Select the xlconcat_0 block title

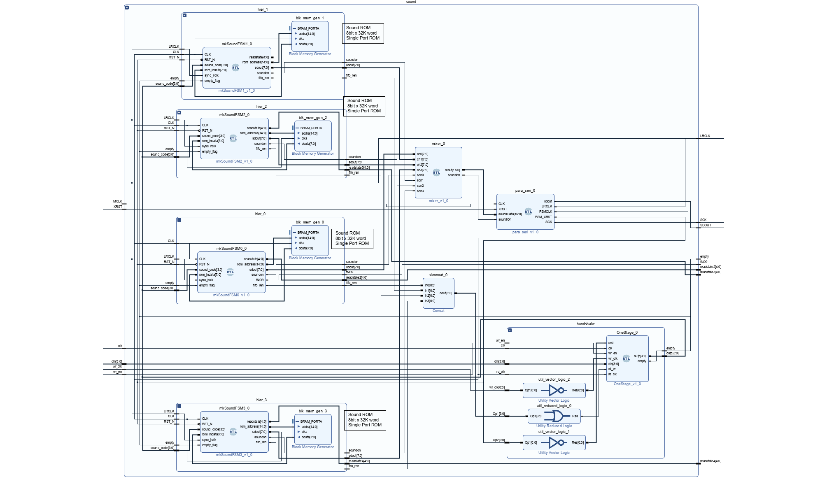coord(438,275)
